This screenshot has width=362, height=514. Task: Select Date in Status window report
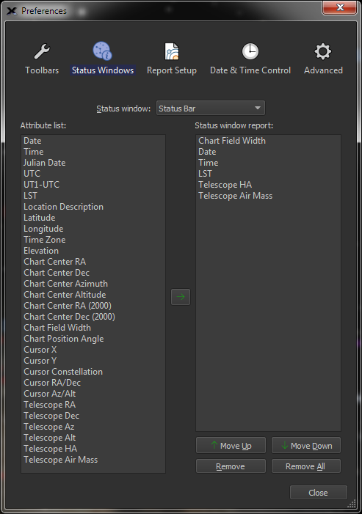coord(268,152)
